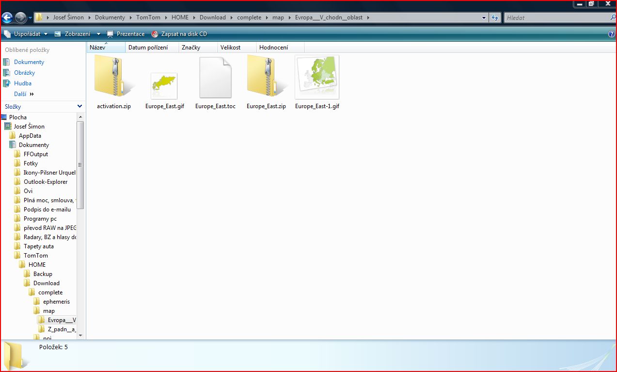617x372 pixels.
Task: Expand the address bar history dropdown
Action: (x=484, y=17)
